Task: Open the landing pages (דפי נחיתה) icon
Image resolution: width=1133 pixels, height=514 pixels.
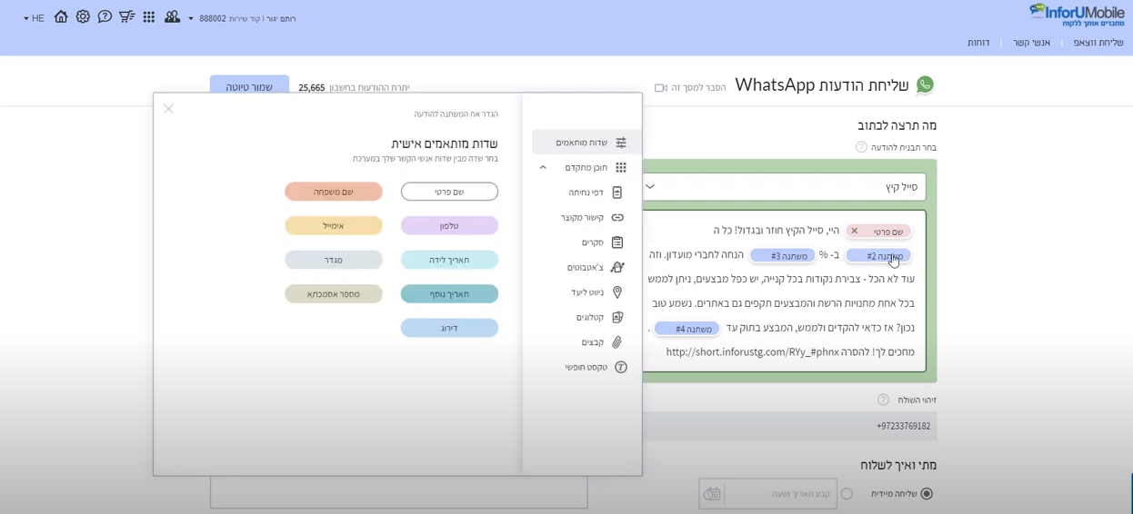Action: (x=617, y=193)
